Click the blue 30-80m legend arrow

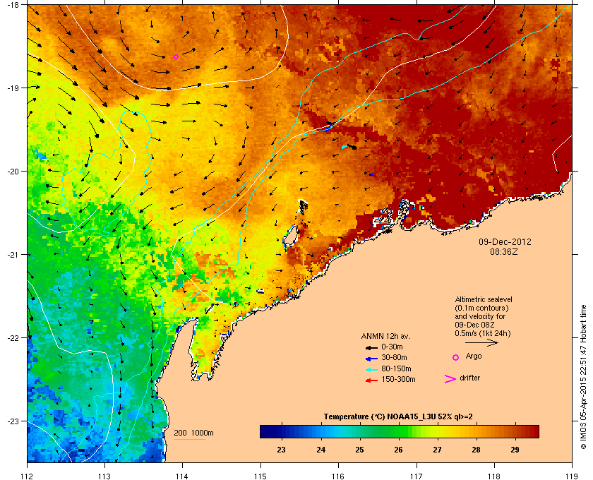coord(371,359)
